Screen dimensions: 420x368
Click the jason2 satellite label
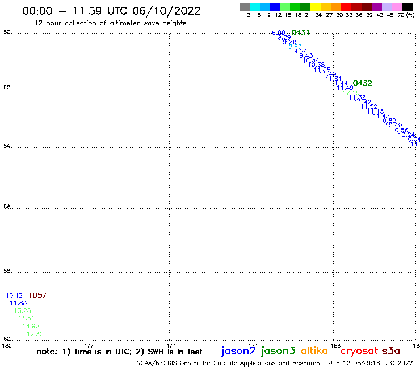(x=238, y=351)
